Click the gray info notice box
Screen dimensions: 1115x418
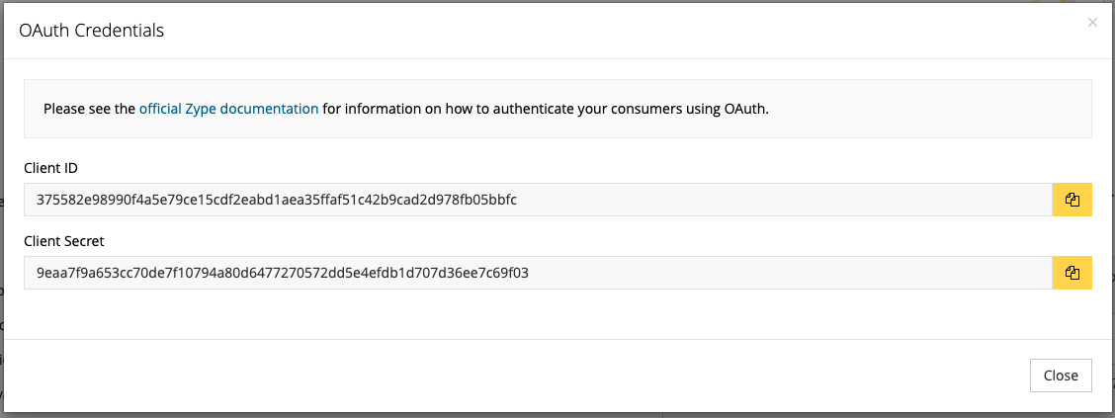pos(558,109)
